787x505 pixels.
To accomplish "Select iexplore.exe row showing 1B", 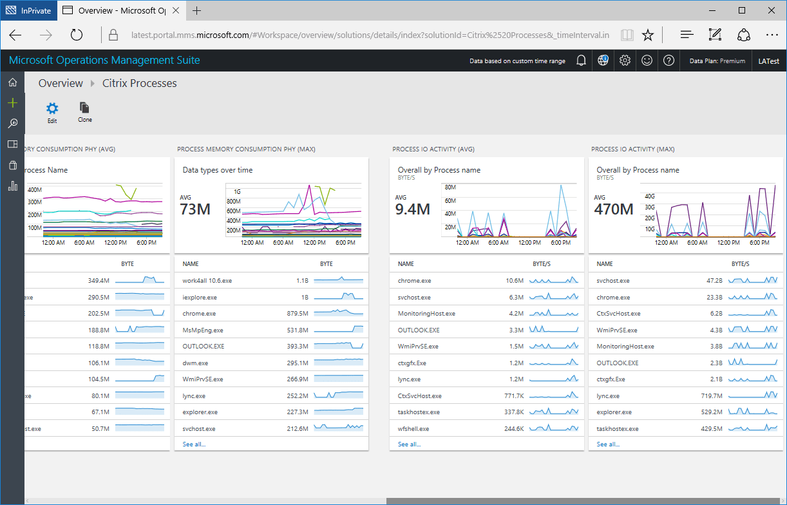I will pyautogui.click(x=271, y=298).
